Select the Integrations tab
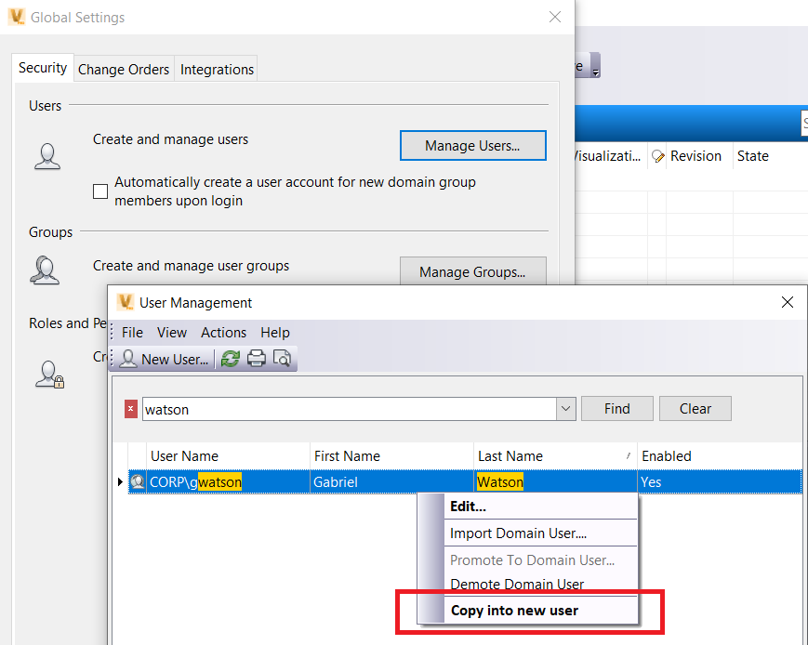This screenshot has height=645, width=808. 216,69
